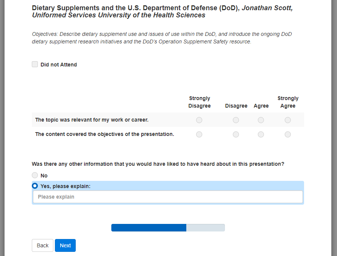This screenshot has height=256, width=337.
Task: Select Disagree for content covered objectives
Action: [x=236, y=134]
